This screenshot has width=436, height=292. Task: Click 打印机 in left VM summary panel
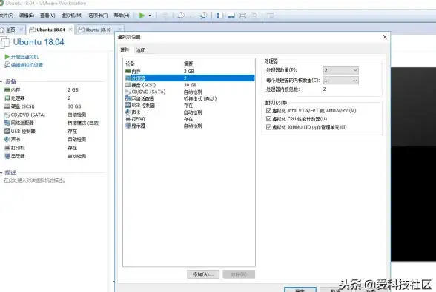pos(15,148)
